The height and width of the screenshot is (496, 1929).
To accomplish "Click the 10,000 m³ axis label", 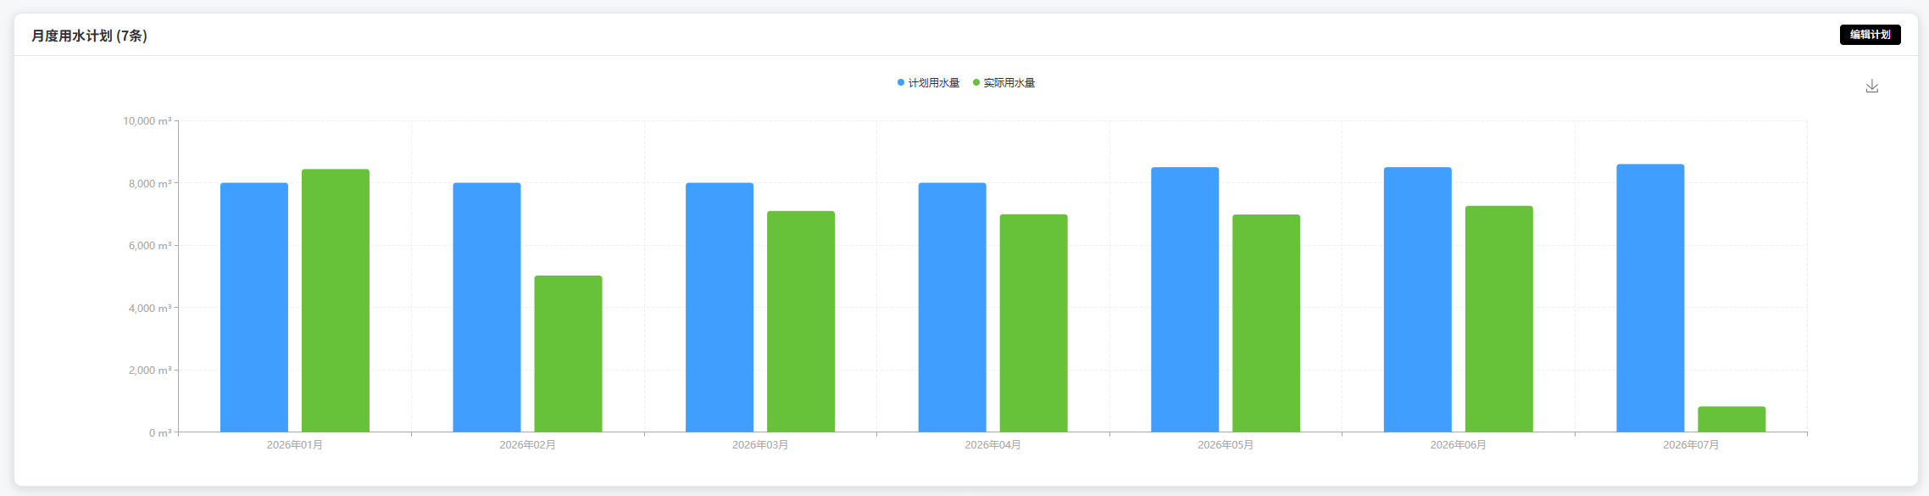I will pyautogui.click(x=147, y=121).
